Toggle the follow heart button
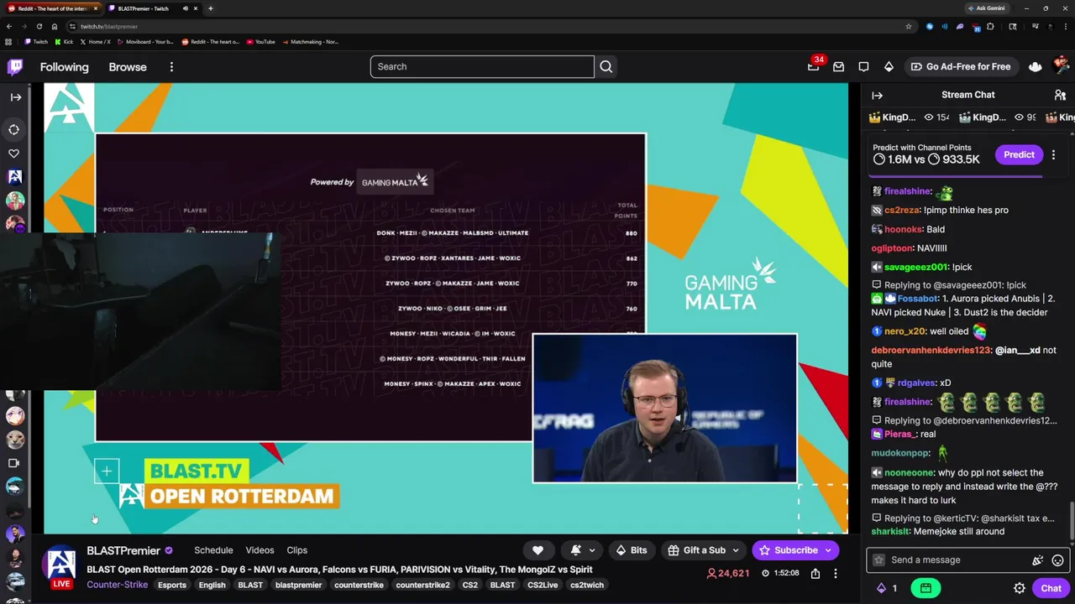The width and height of the screenshot is (1075, 604). click(537, 550)
